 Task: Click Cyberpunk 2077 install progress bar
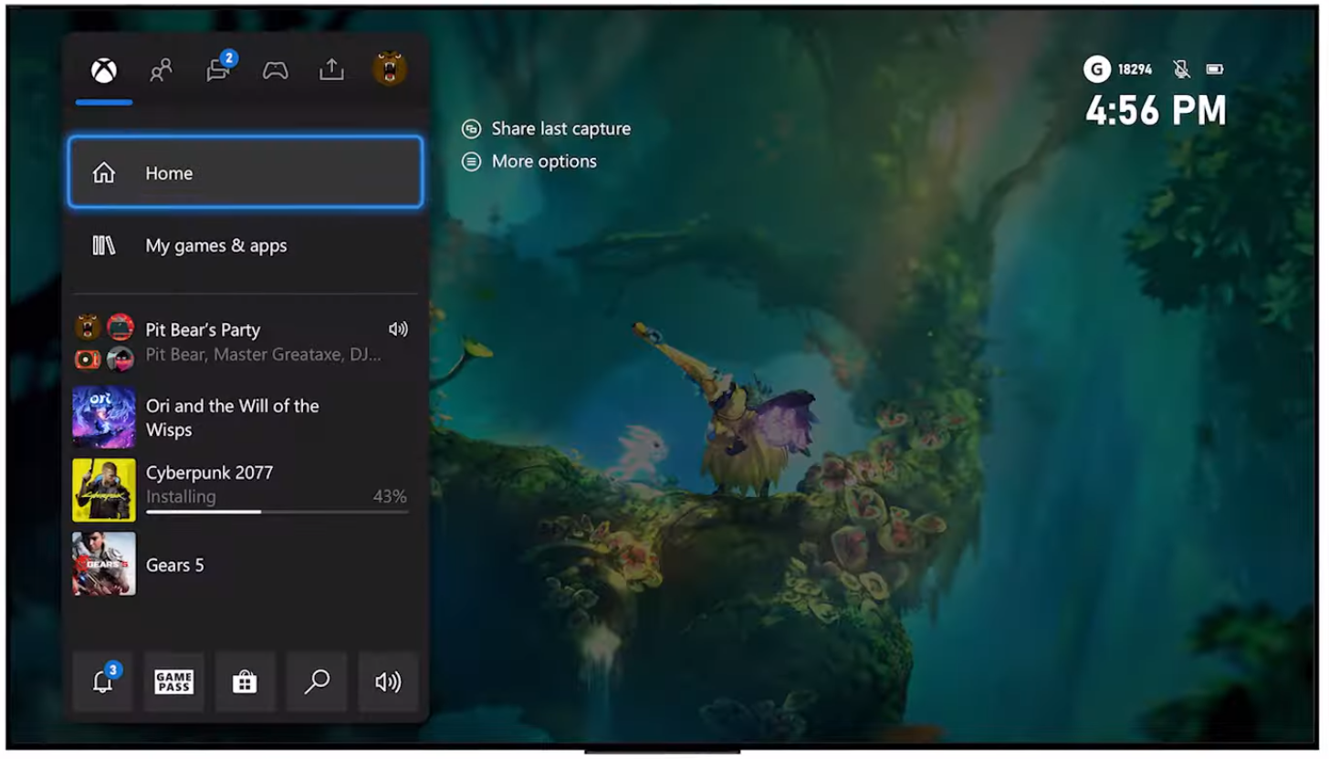tap(277, 512)
